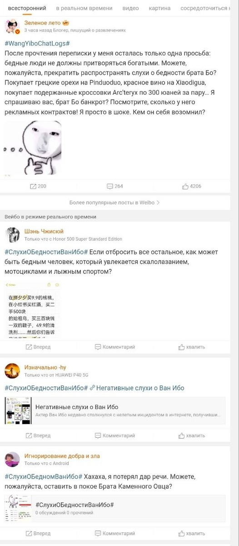Open Изначально -hy avatar
Viewport: 239px width, 546px height.
[12, 371]
